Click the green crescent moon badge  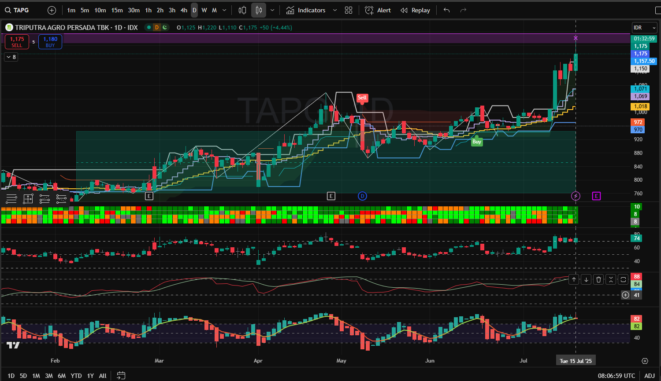coord(165,27)
